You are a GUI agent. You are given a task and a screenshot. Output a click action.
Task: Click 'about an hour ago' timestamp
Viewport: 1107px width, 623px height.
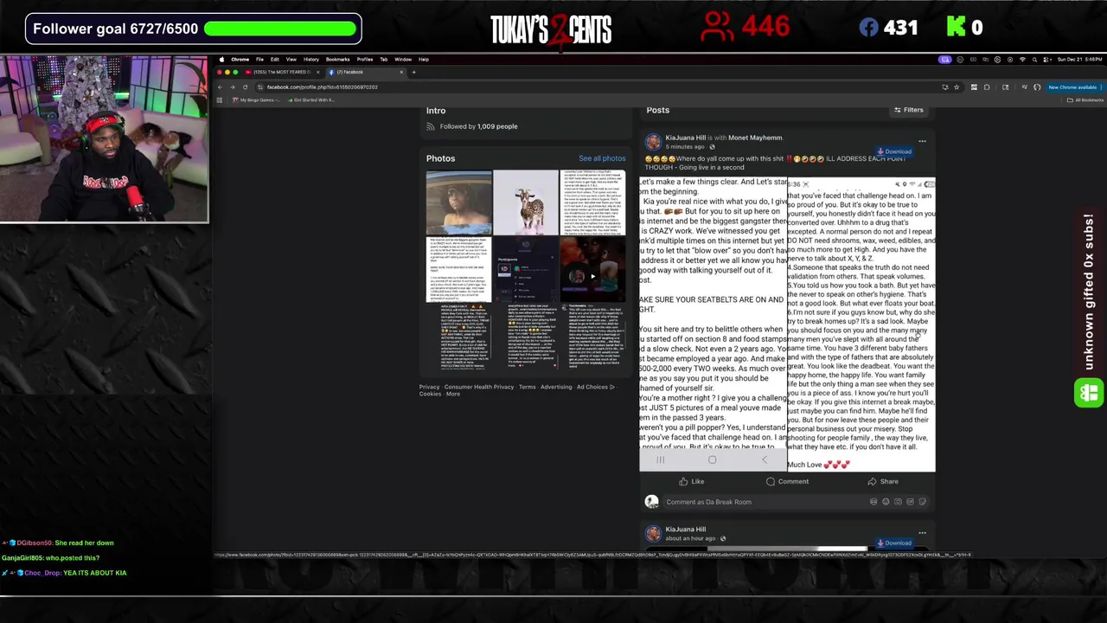coord(692,538)
